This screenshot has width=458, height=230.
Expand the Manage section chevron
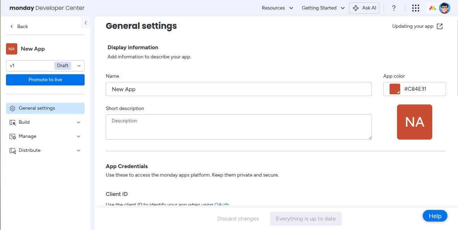(79, 136)
